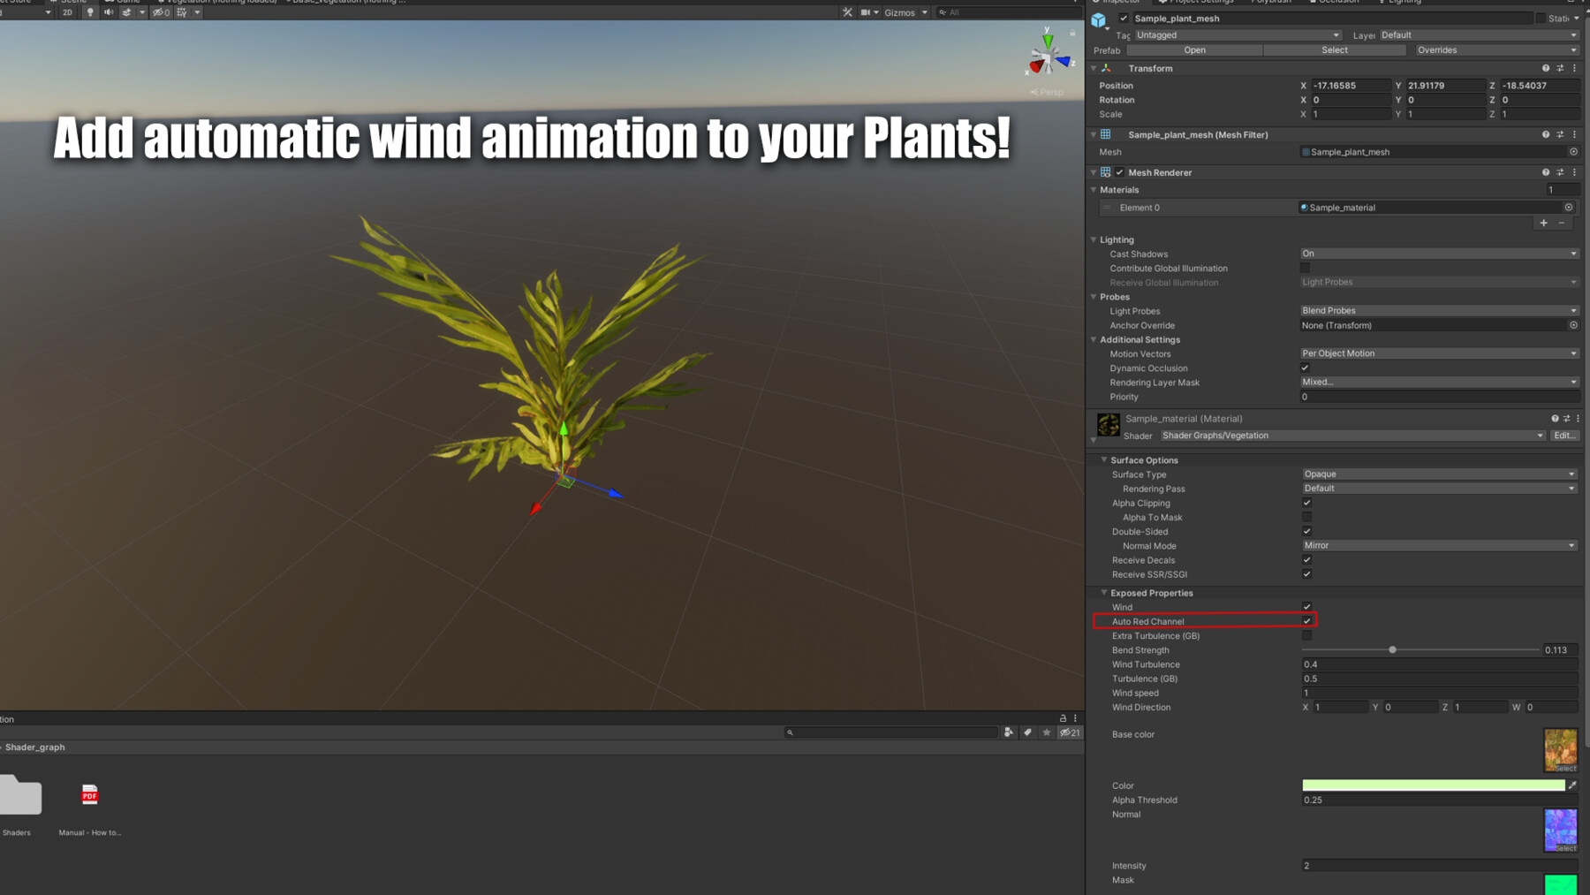Viewport: 1590px width, 895px height.
Task: Open the Shader selection dropdown
Action: tap(1352, 436)
